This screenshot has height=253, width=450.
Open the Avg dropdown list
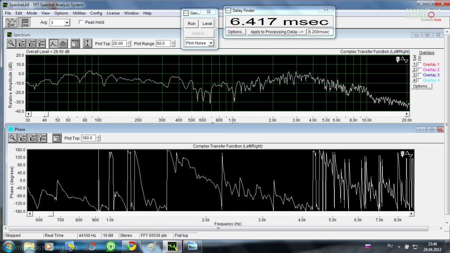[67, 22]
